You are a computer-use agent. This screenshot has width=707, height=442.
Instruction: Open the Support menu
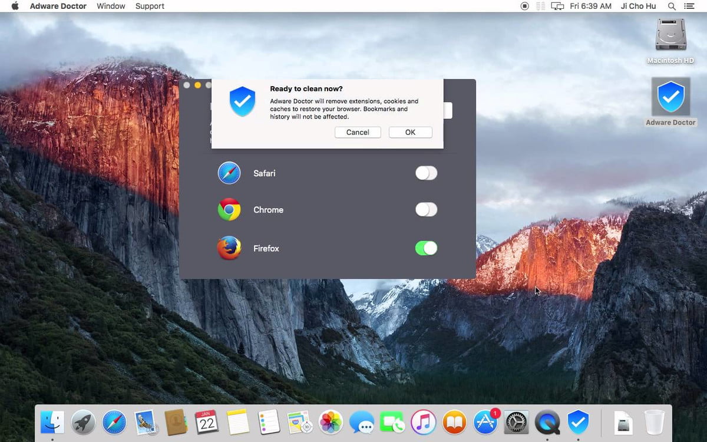(150, 6)
